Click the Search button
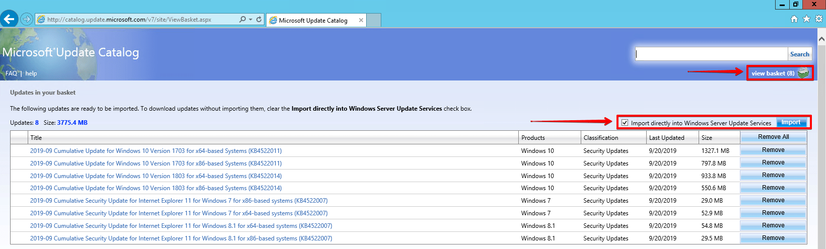The image size is (826, 249). click(799, 54)
